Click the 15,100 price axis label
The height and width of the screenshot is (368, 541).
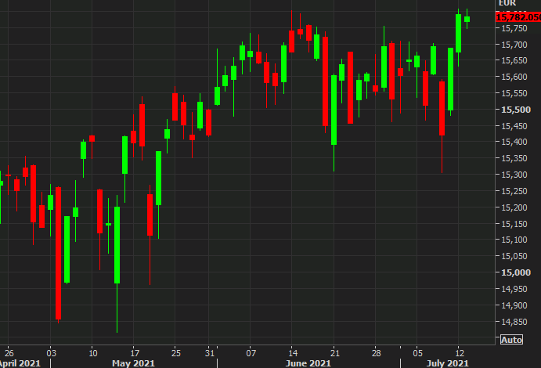coord(514,240)
